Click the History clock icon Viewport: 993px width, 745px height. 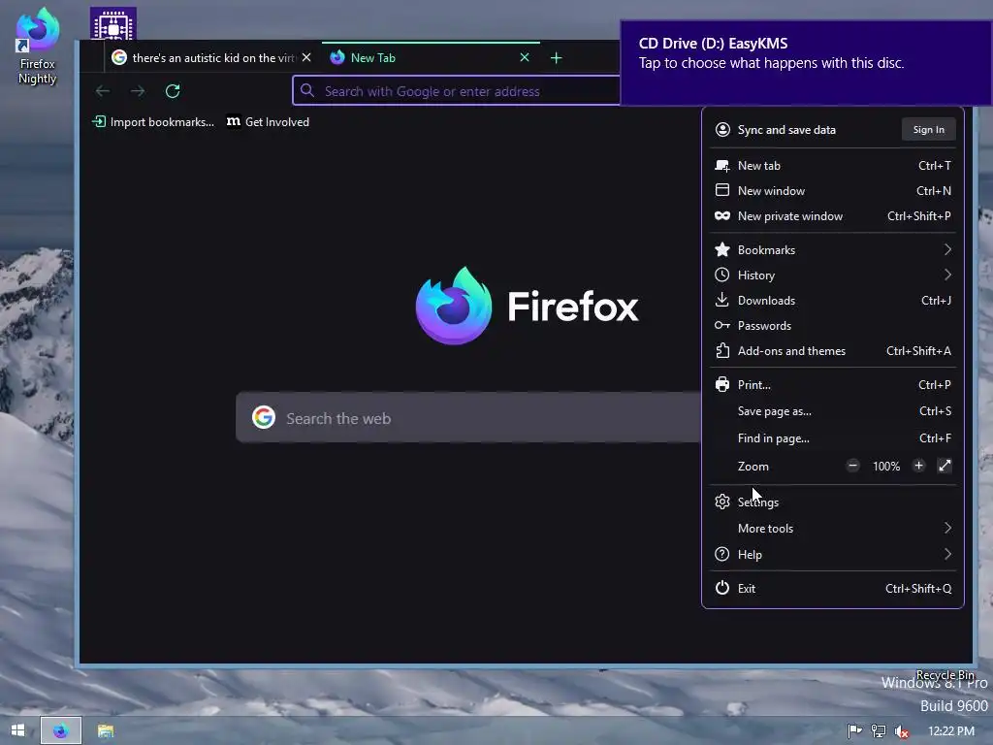[721, 275]
